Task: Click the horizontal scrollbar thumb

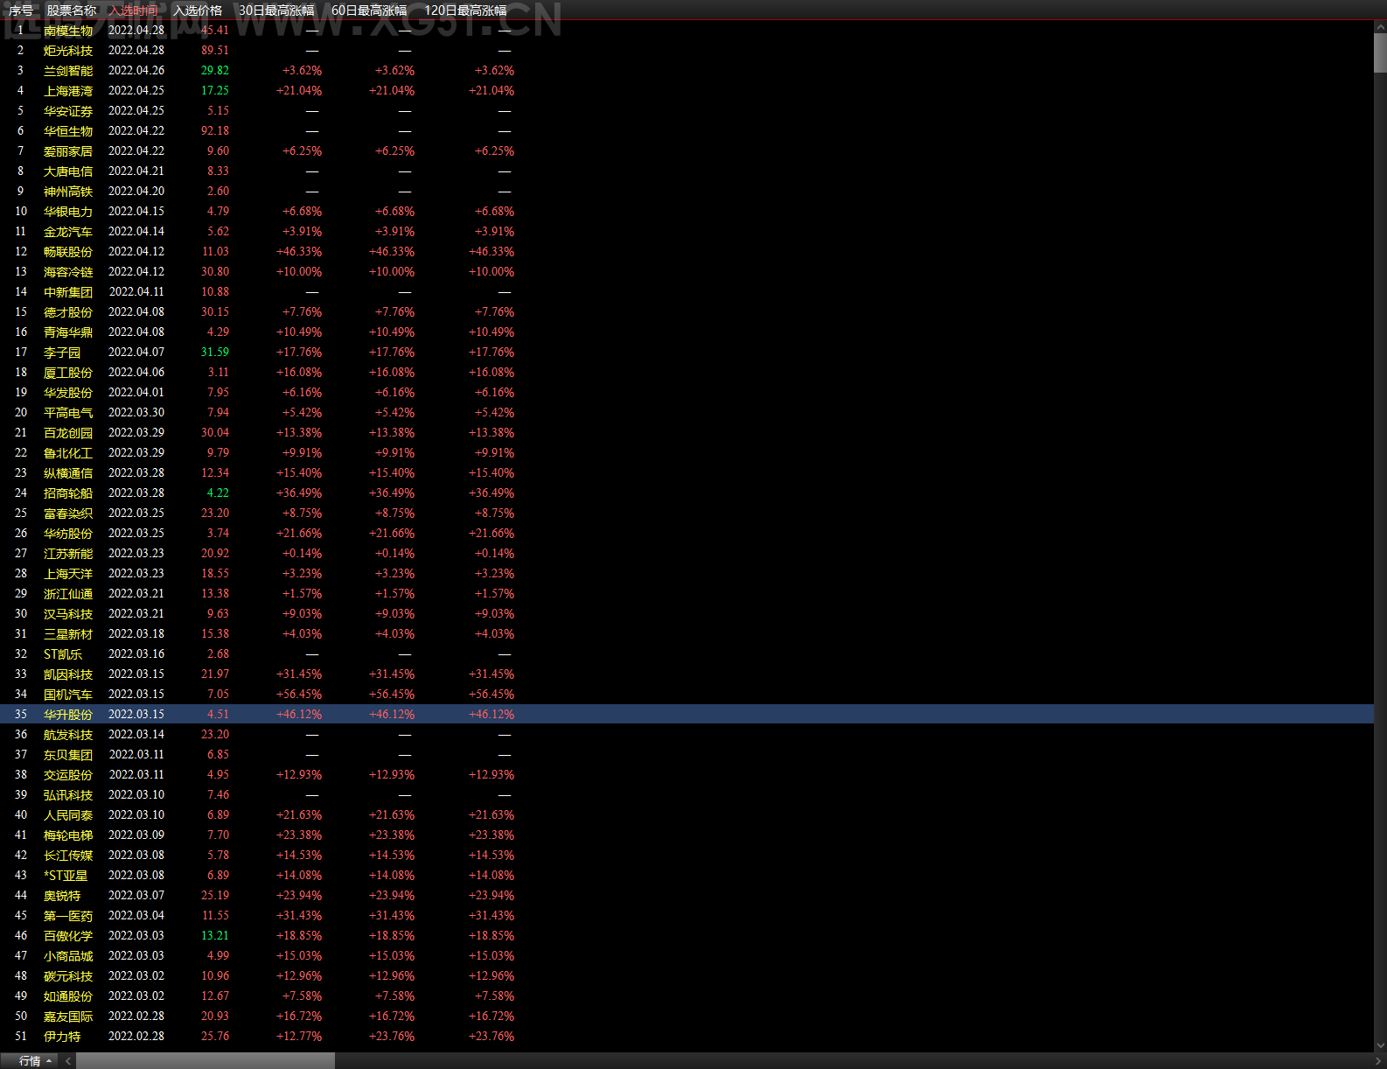Action: [206, 1061]
